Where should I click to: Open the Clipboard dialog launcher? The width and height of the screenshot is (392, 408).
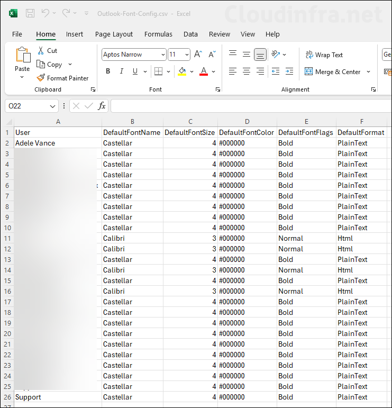point(93,89)
